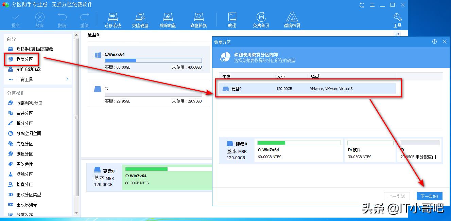Click the refresh icon in the title bar
Viewport: 451px width, 221px height.
point(361,5)
